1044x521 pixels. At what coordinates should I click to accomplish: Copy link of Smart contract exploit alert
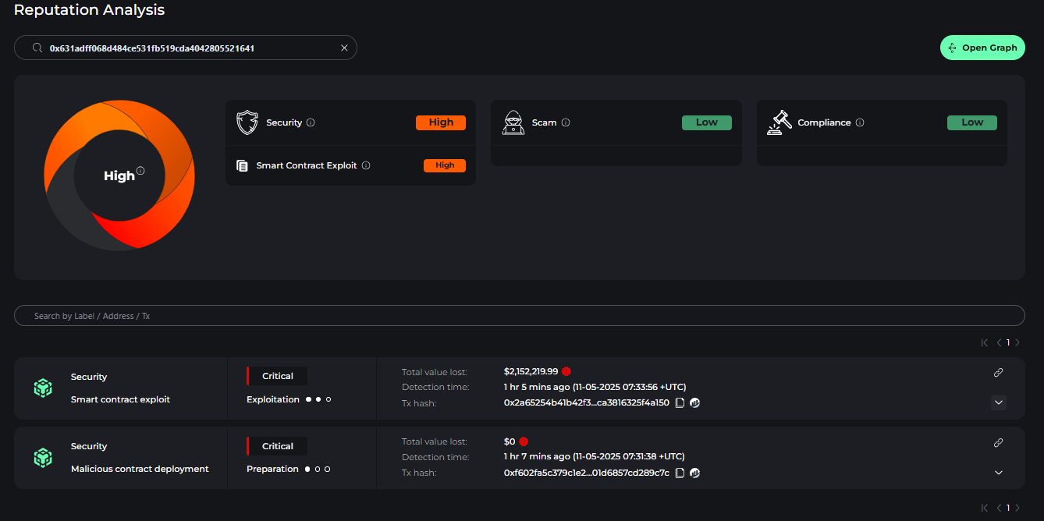[x=998, y=373]
